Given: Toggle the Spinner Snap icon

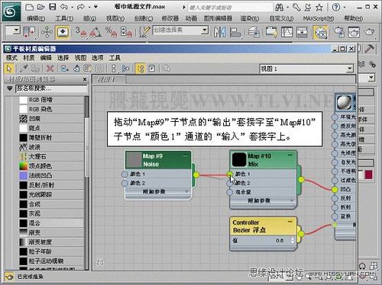Looking at the screenshot, I should [126, 32].
